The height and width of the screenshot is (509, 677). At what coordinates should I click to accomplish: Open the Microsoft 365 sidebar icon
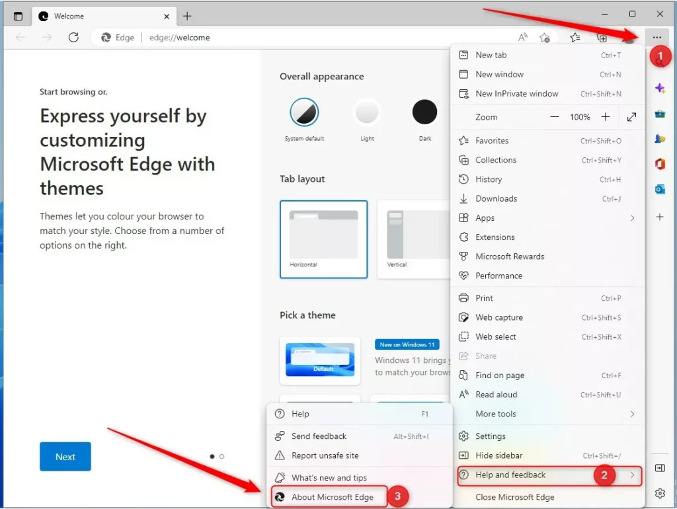(x=660, y=164)
